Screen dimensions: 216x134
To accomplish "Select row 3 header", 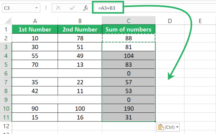I will pos(6,47).
